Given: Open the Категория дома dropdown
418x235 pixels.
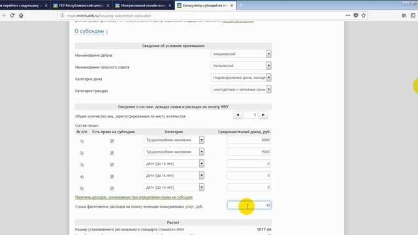Looking at the screenshot, I should [241, 78].
